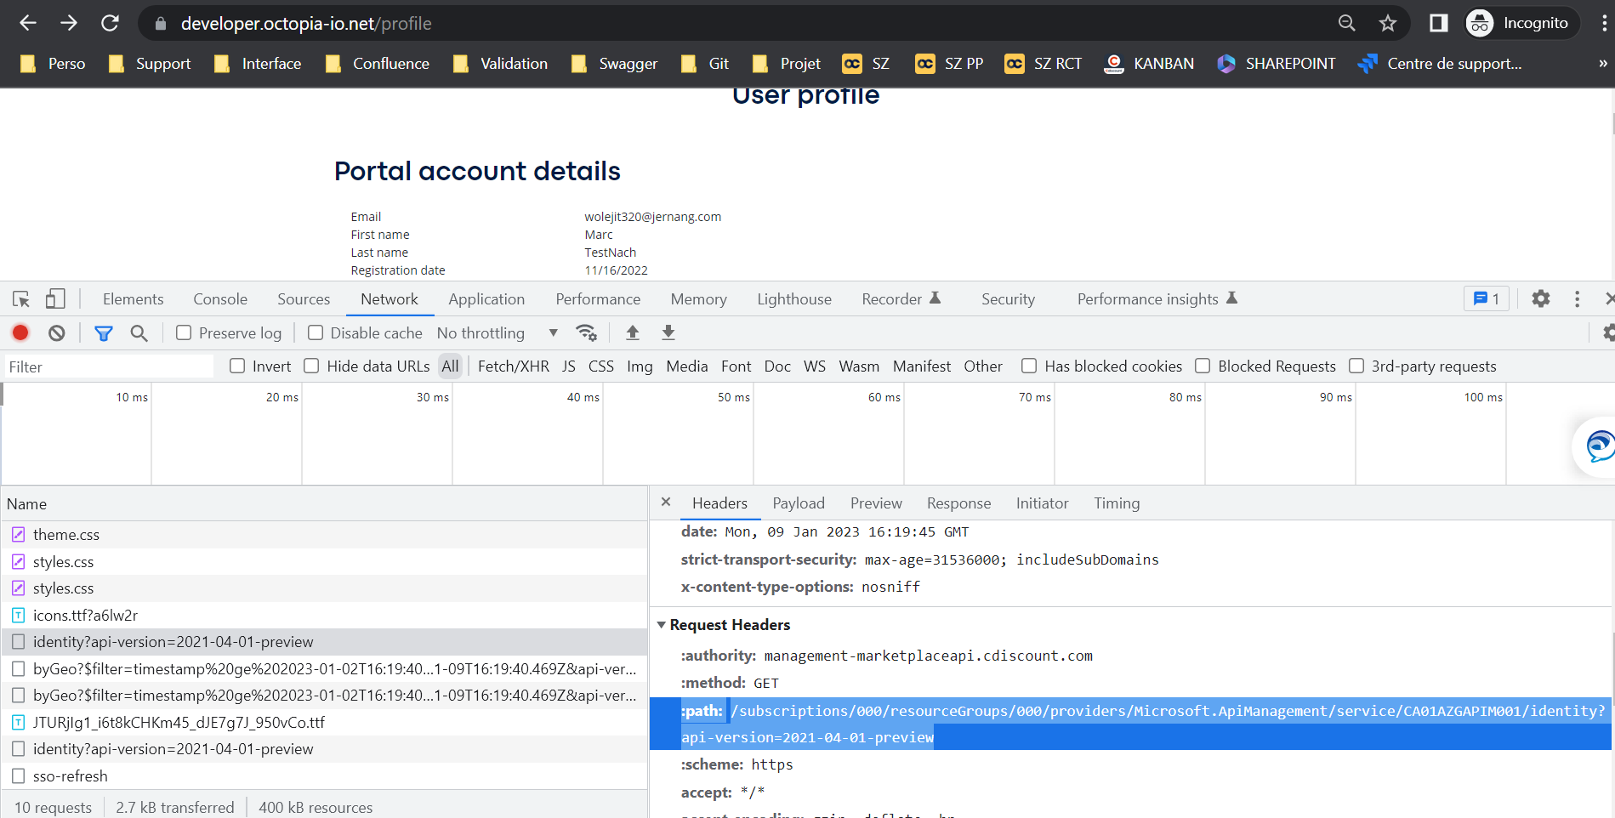The height and width of the screenshot is (818, 1615).
Task: Toggle device toolbar emulation
Action: click(x=55, y=299)
